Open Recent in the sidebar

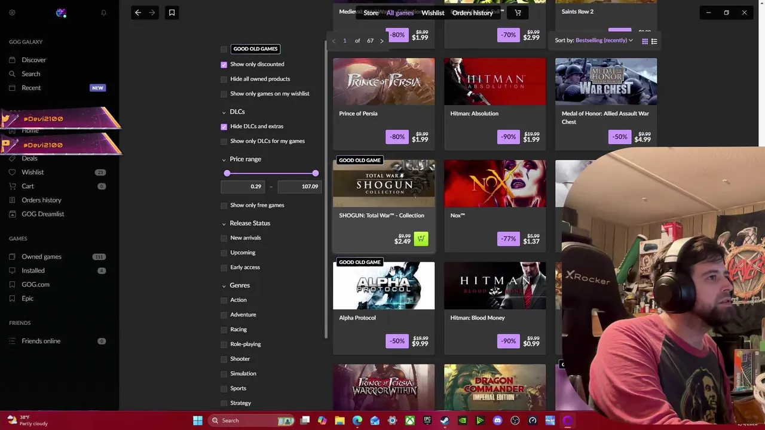point(31,88)
